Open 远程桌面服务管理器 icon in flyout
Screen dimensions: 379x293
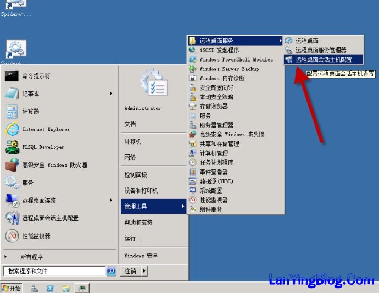(x=288, y=50)
